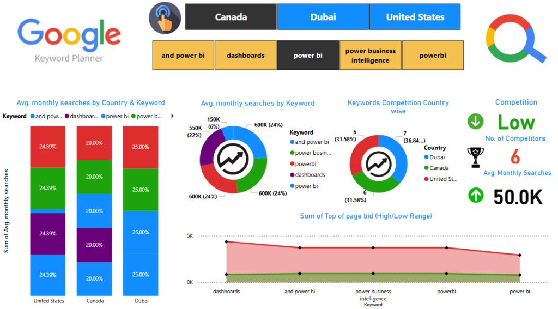558x309 pixels.
Task: Click the 50.0K average searches value
Action: pyautogui.click(x=518, y=197)
